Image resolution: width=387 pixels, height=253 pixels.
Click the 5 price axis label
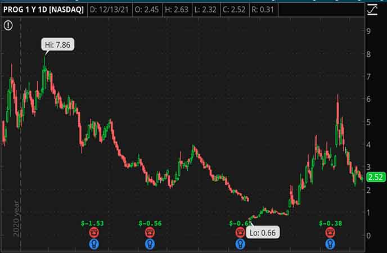pyautogui.click(x=368, y=123)
